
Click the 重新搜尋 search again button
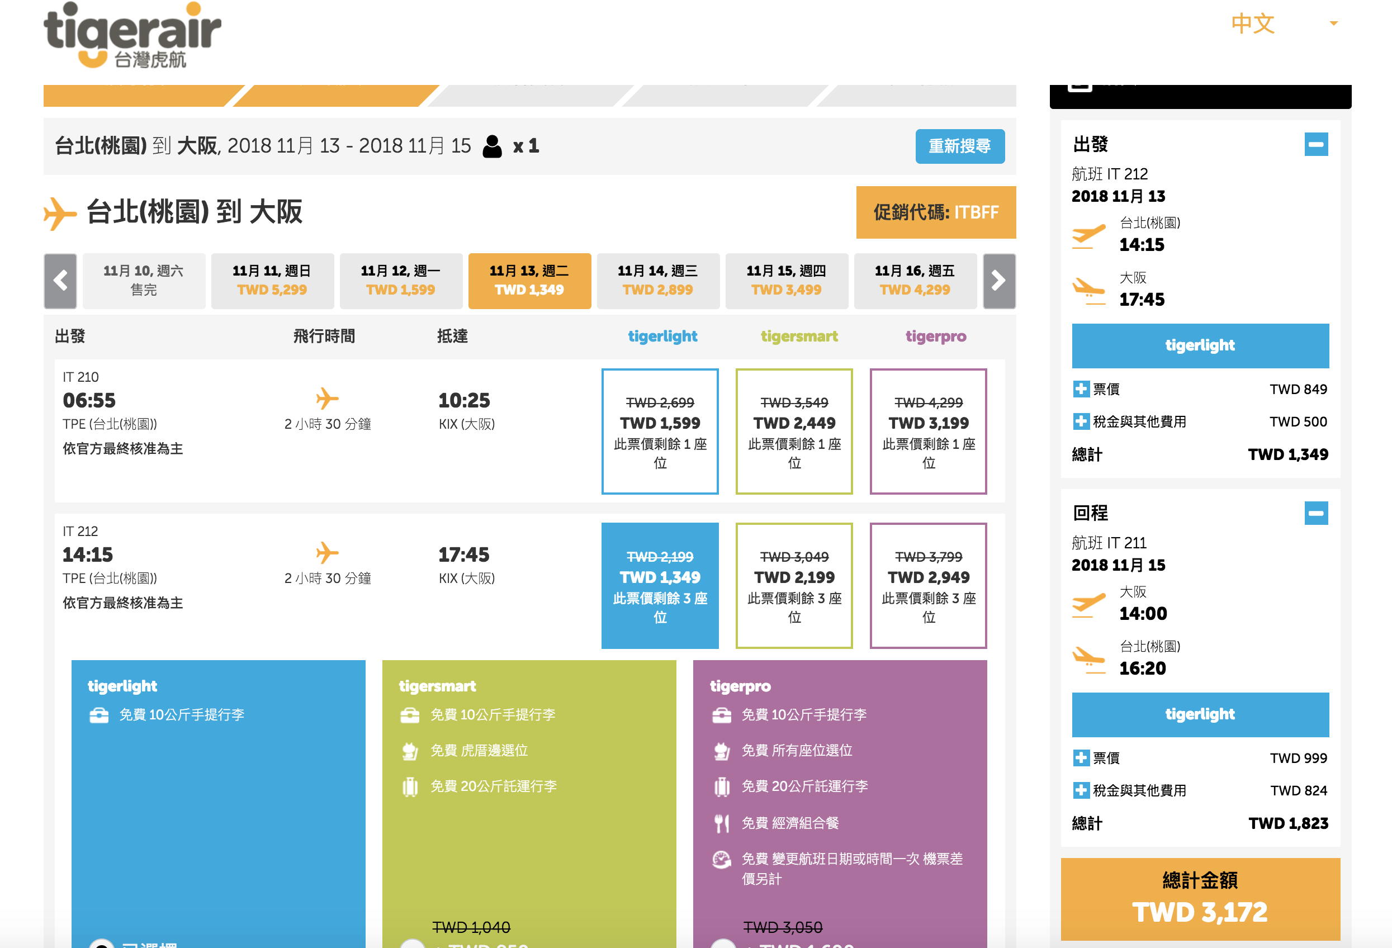(x=959, y=146)
